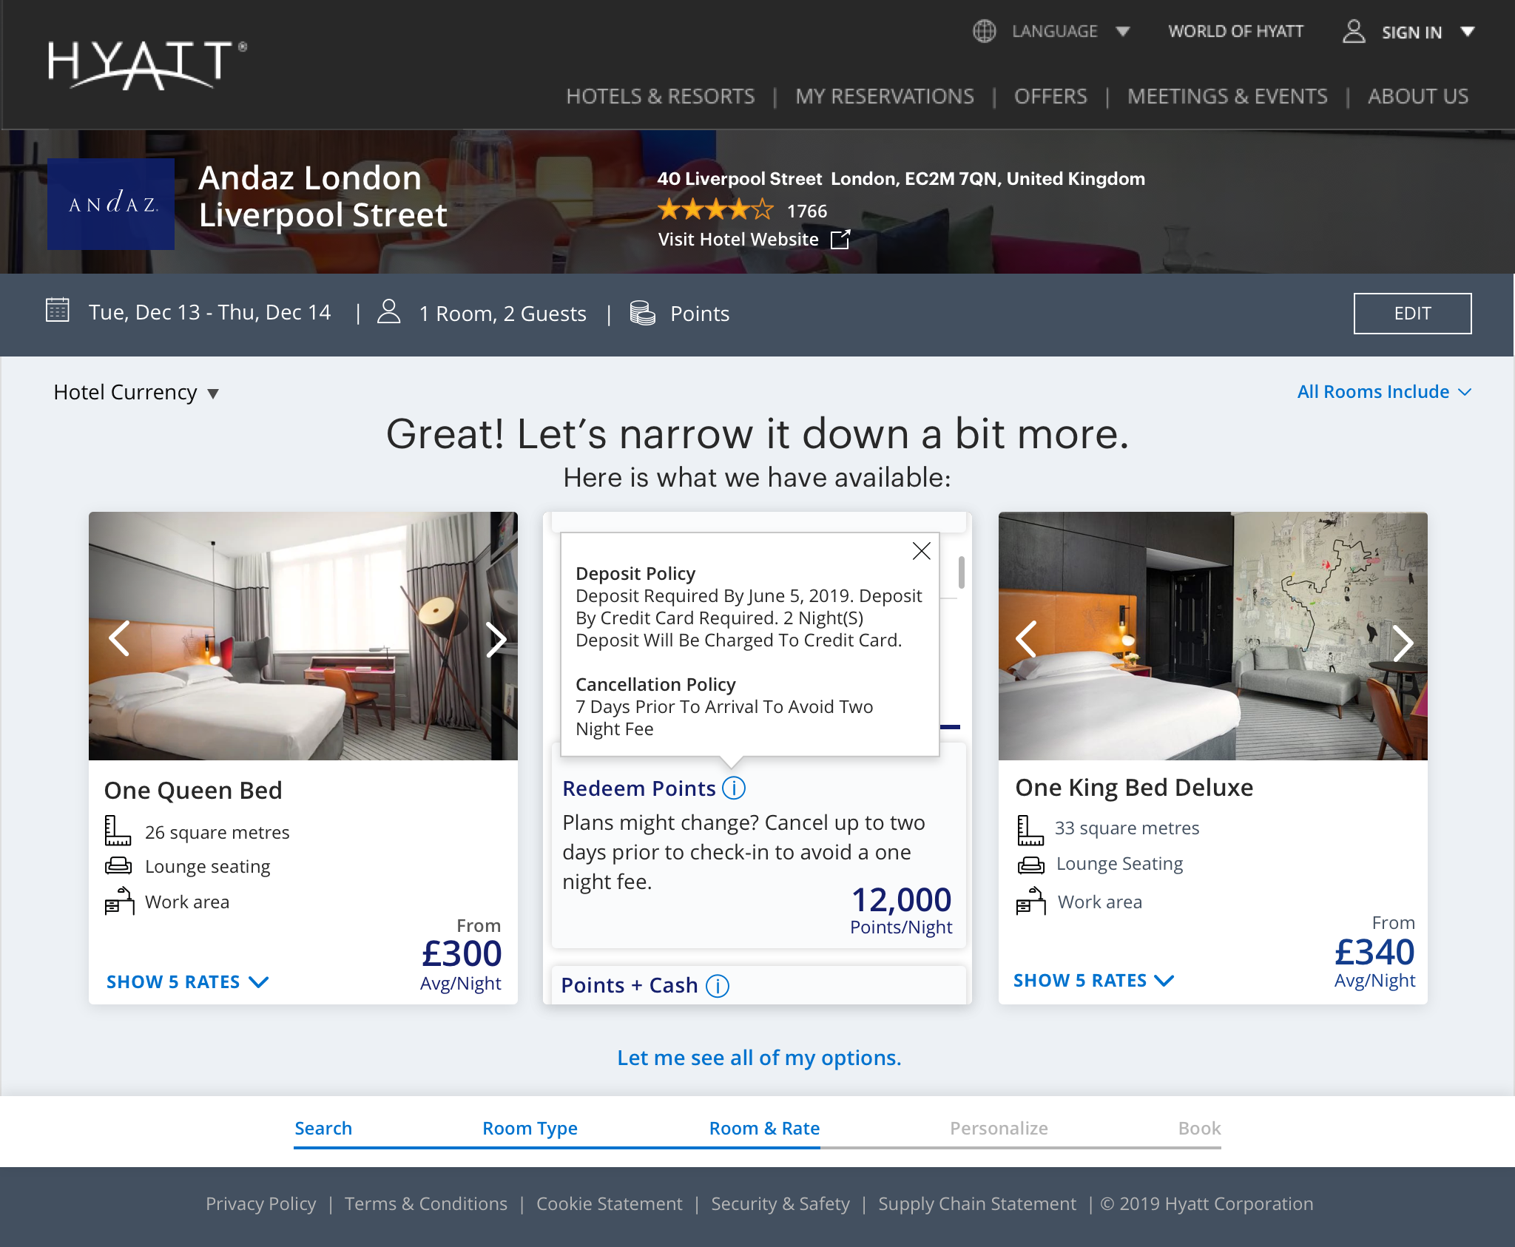1515x1247 pixels.
Task: Open Hotels & Resorts menu item
Action: [660, 97]
